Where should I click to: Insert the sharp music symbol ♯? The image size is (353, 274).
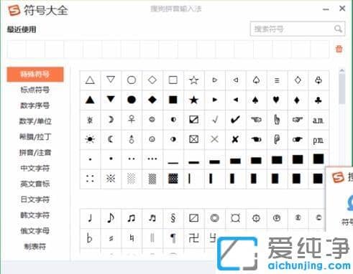[x=111, y=238]
